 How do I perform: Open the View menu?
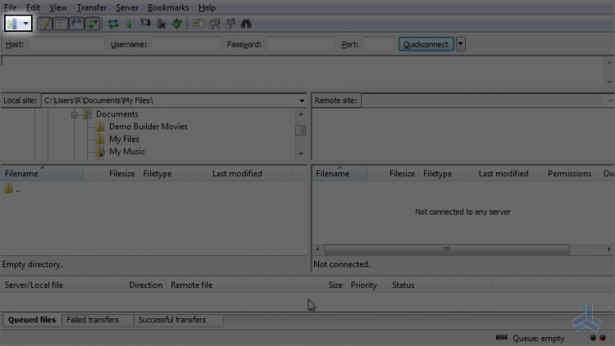pos(58,7)
